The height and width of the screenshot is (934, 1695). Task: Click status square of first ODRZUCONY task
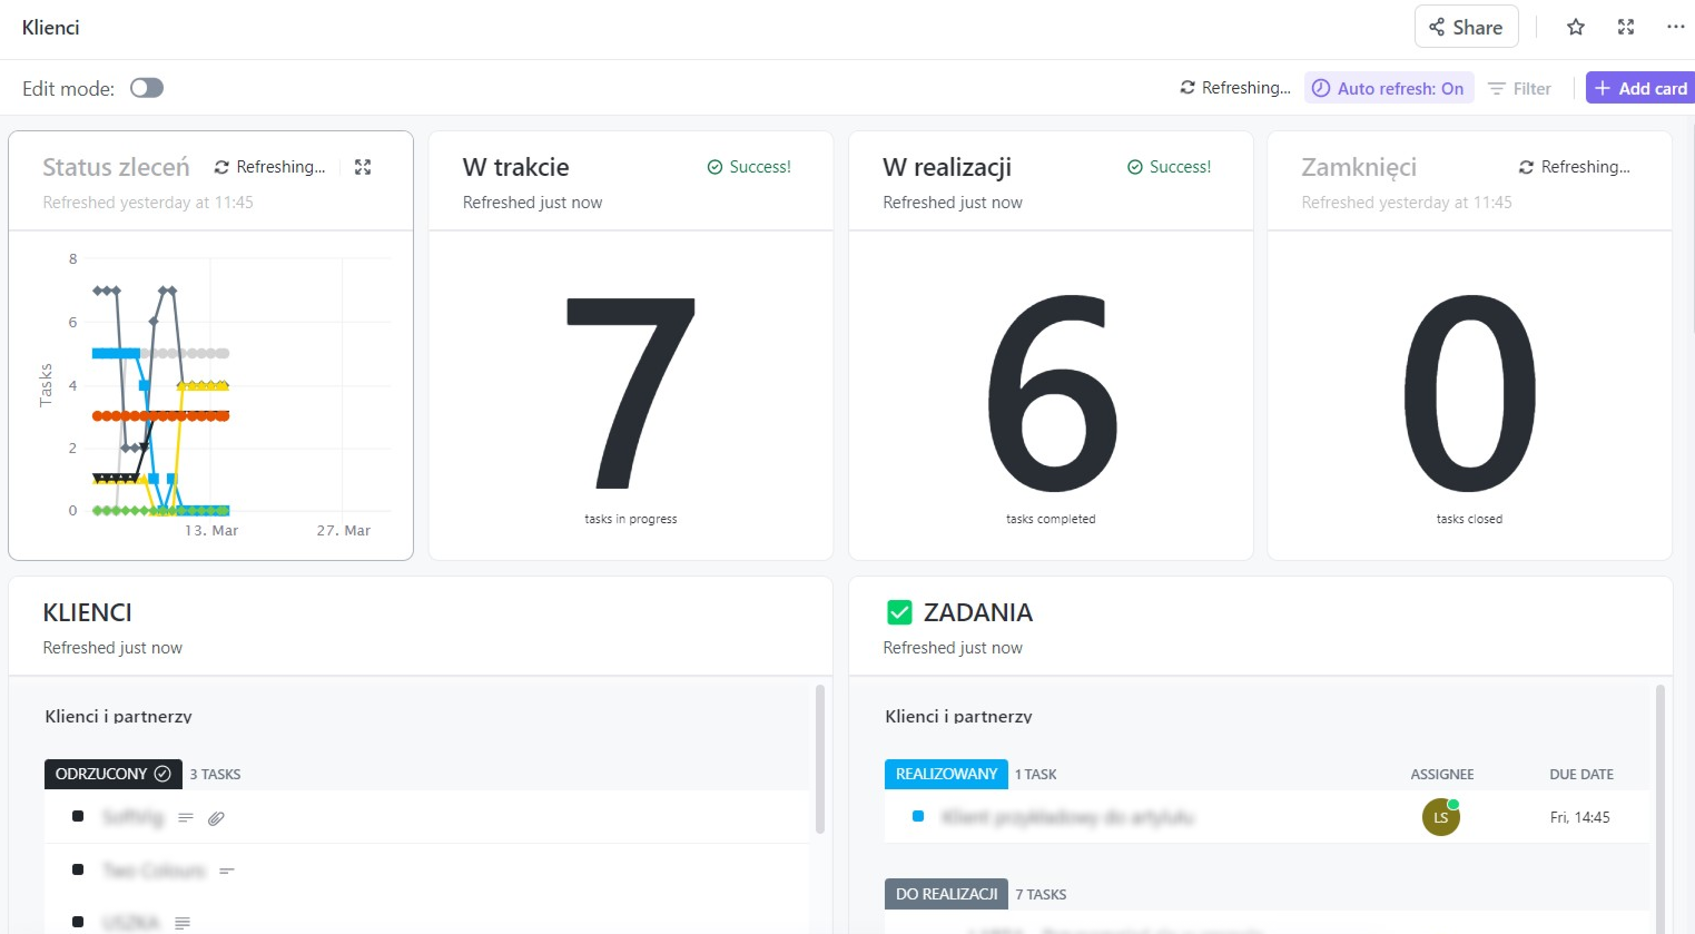click(x=78, y=816)
